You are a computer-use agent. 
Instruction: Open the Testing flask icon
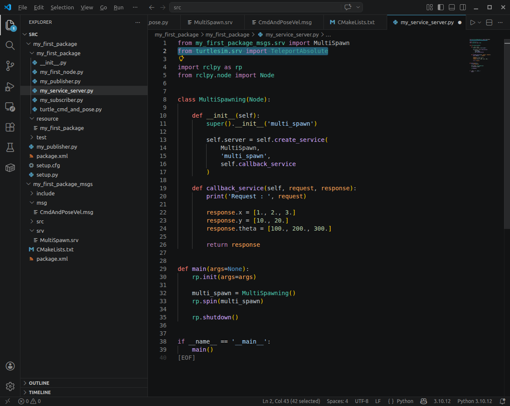point(10,147)
